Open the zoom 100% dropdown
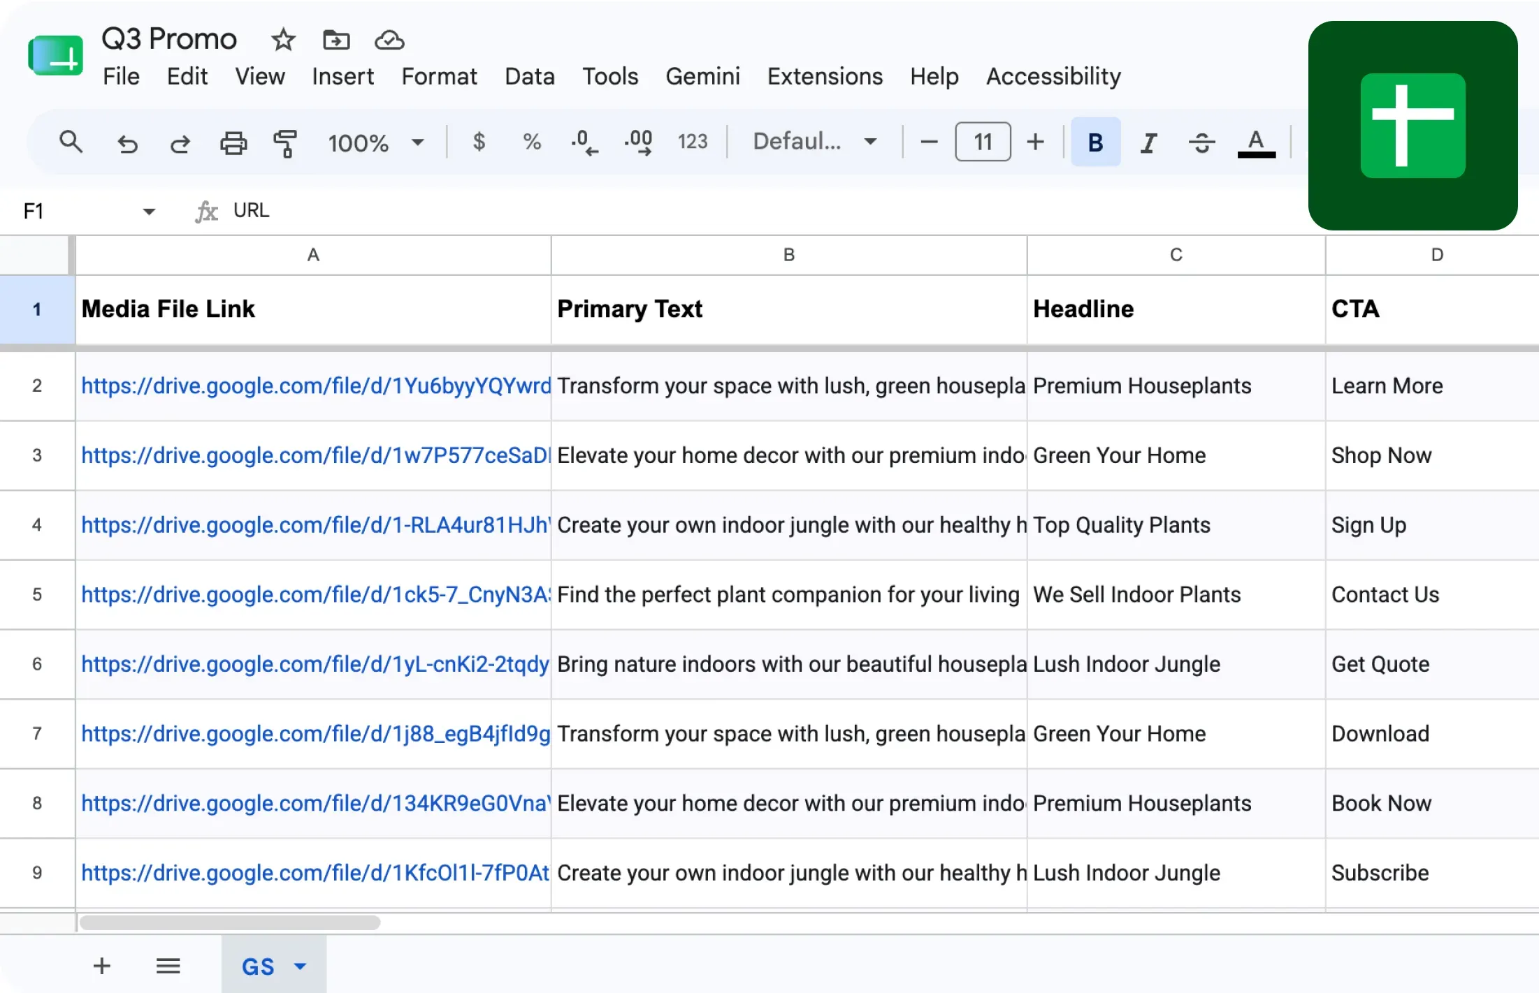Image resolution: width=1539 pixels, height=993 pixels. [x=376, y=142]
